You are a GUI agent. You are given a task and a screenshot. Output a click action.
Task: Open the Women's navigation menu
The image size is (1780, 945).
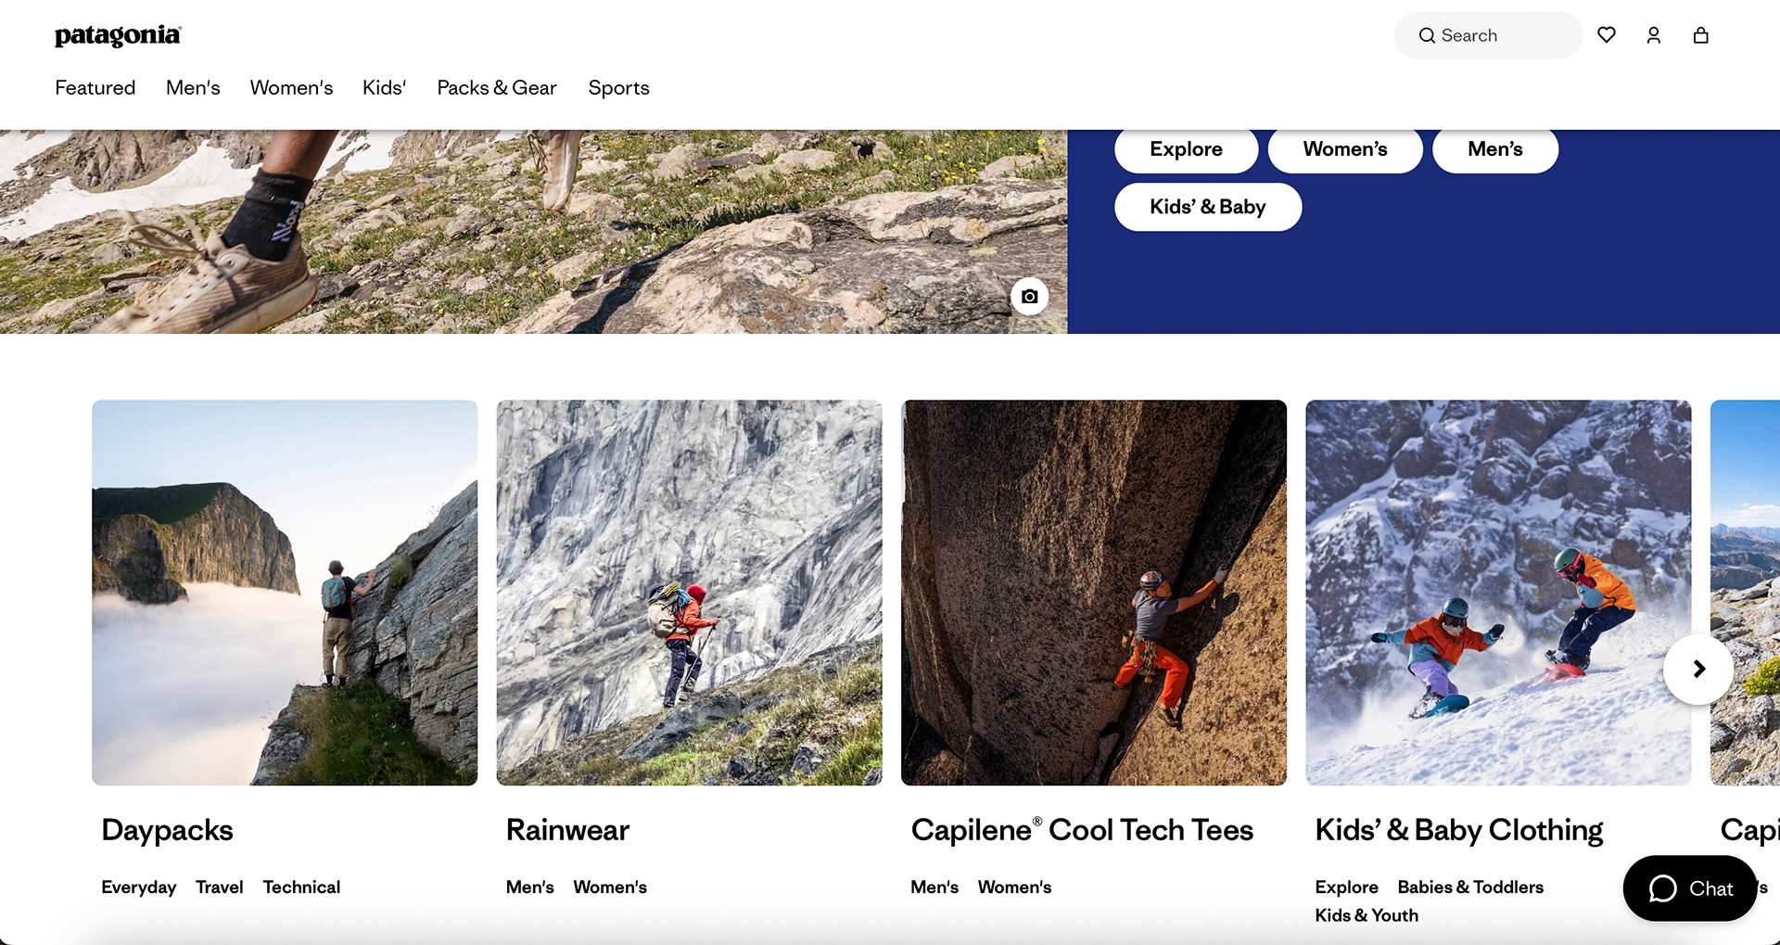click(x=291, y=87)
